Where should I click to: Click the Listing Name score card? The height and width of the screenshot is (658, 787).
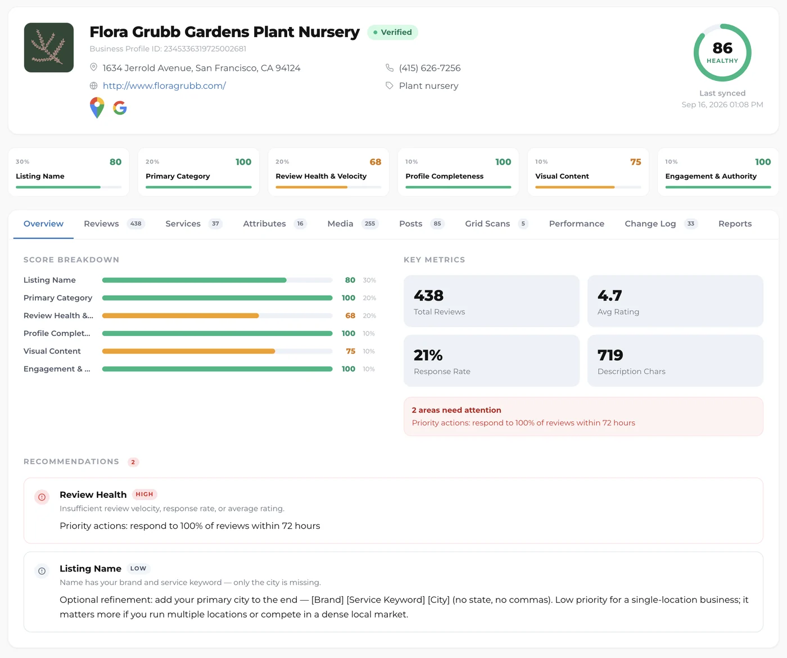coord(69,172)
